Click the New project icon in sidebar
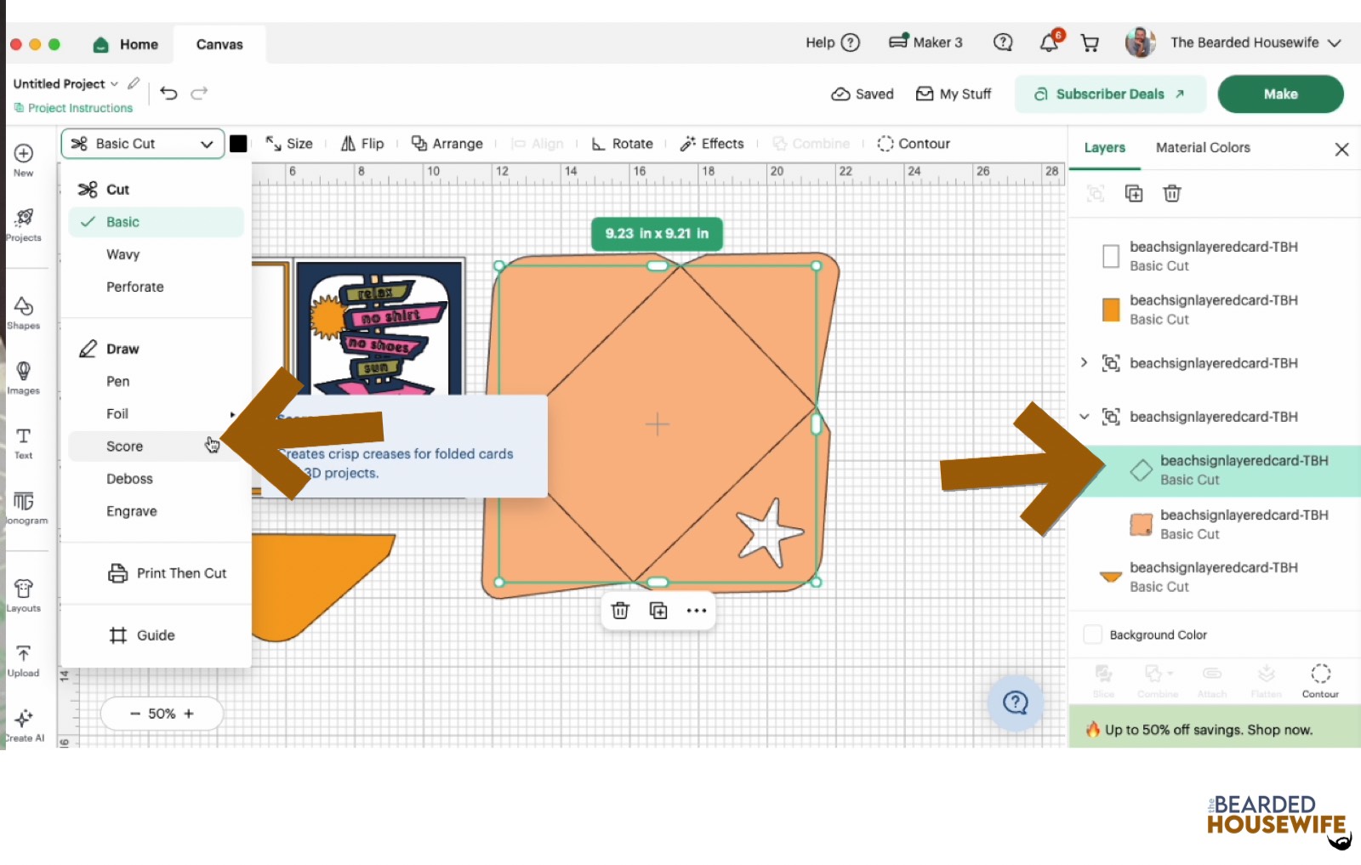 pos(24,159)
